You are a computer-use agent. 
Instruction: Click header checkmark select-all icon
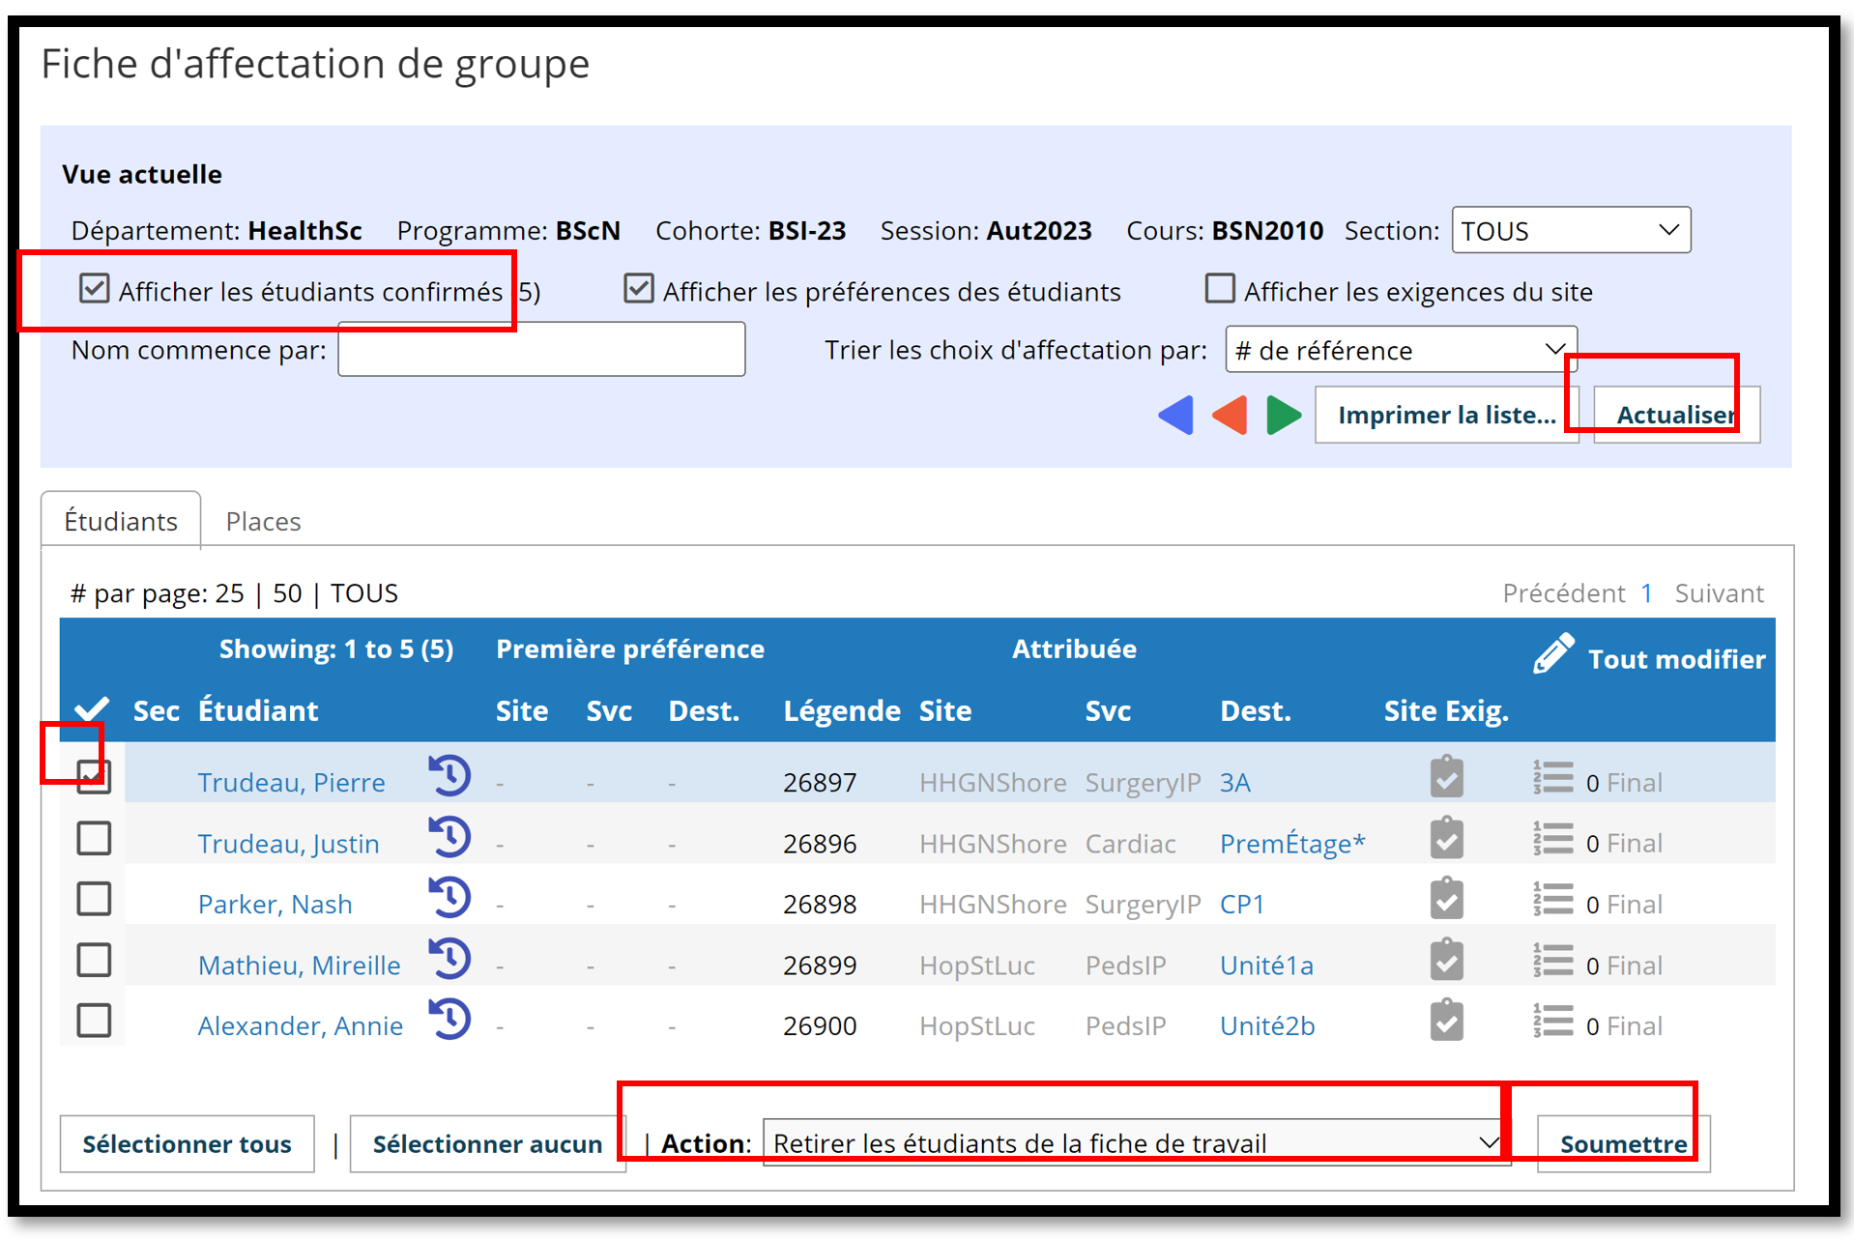[x=92, y=709]
